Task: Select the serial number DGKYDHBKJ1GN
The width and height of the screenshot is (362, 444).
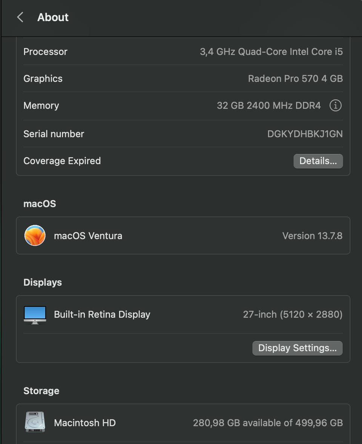Action: pos(305,134)
